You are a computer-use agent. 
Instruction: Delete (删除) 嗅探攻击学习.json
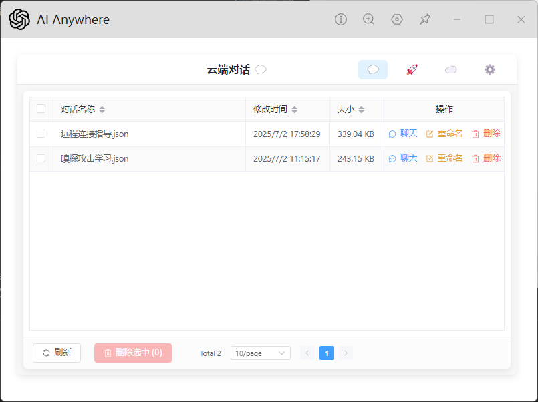pyautogui.click(x=486, y=158)
